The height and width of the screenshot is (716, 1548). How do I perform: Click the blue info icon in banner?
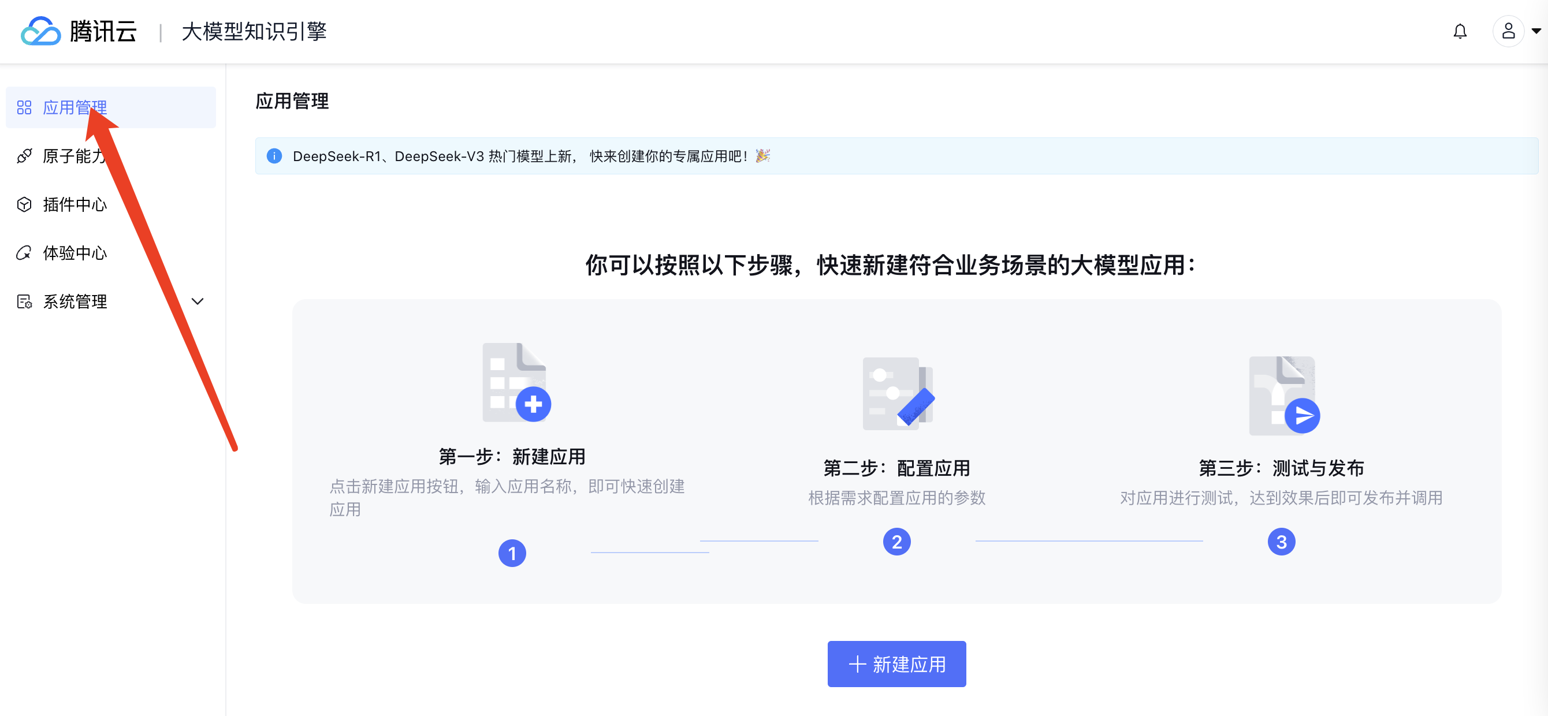tap(274, 156)
